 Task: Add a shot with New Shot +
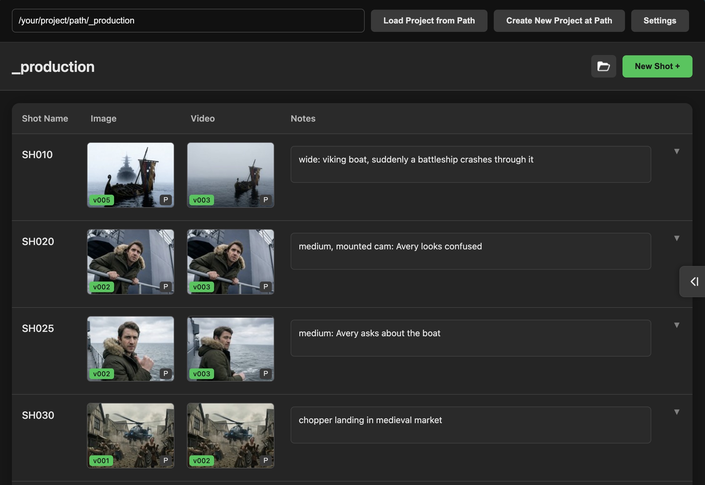click(657, 66)
